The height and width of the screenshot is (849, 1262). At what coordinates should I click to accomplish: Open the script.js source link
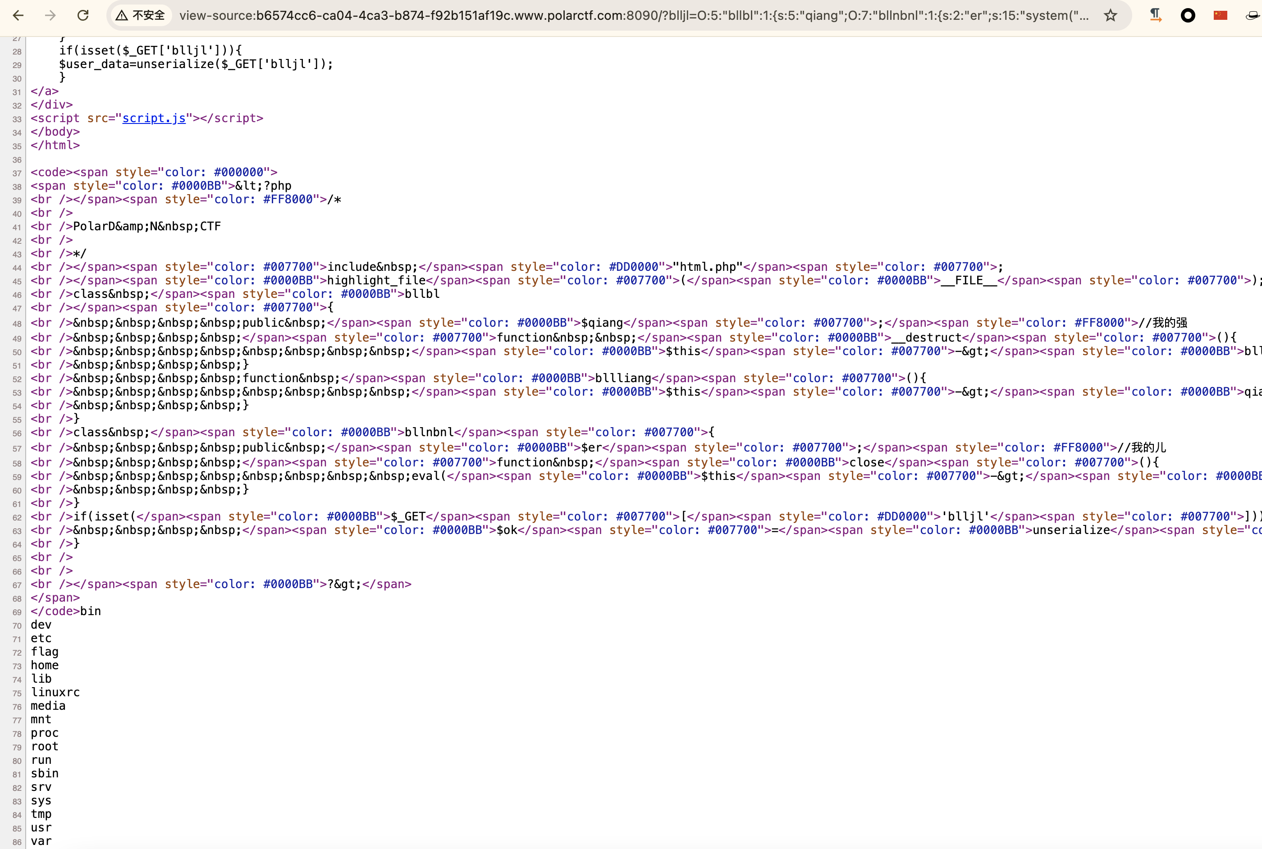(154, 118)
